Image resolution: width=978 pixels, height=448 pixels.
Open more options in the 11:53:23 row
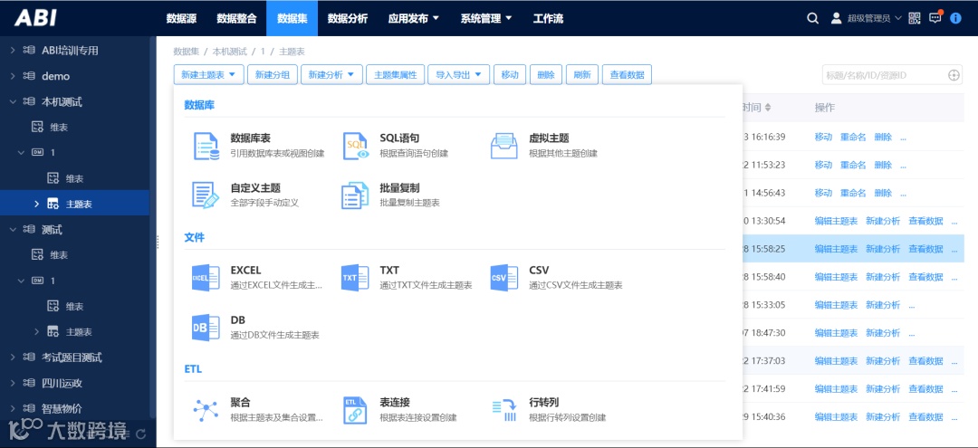point(903,166)
